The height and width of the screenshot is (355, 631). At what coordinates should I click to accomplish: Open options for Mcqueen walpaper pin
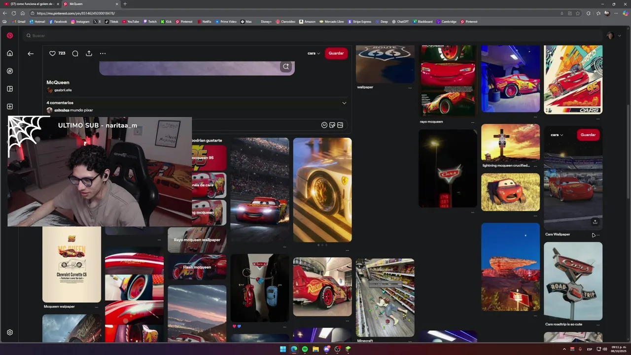(96, 307)
